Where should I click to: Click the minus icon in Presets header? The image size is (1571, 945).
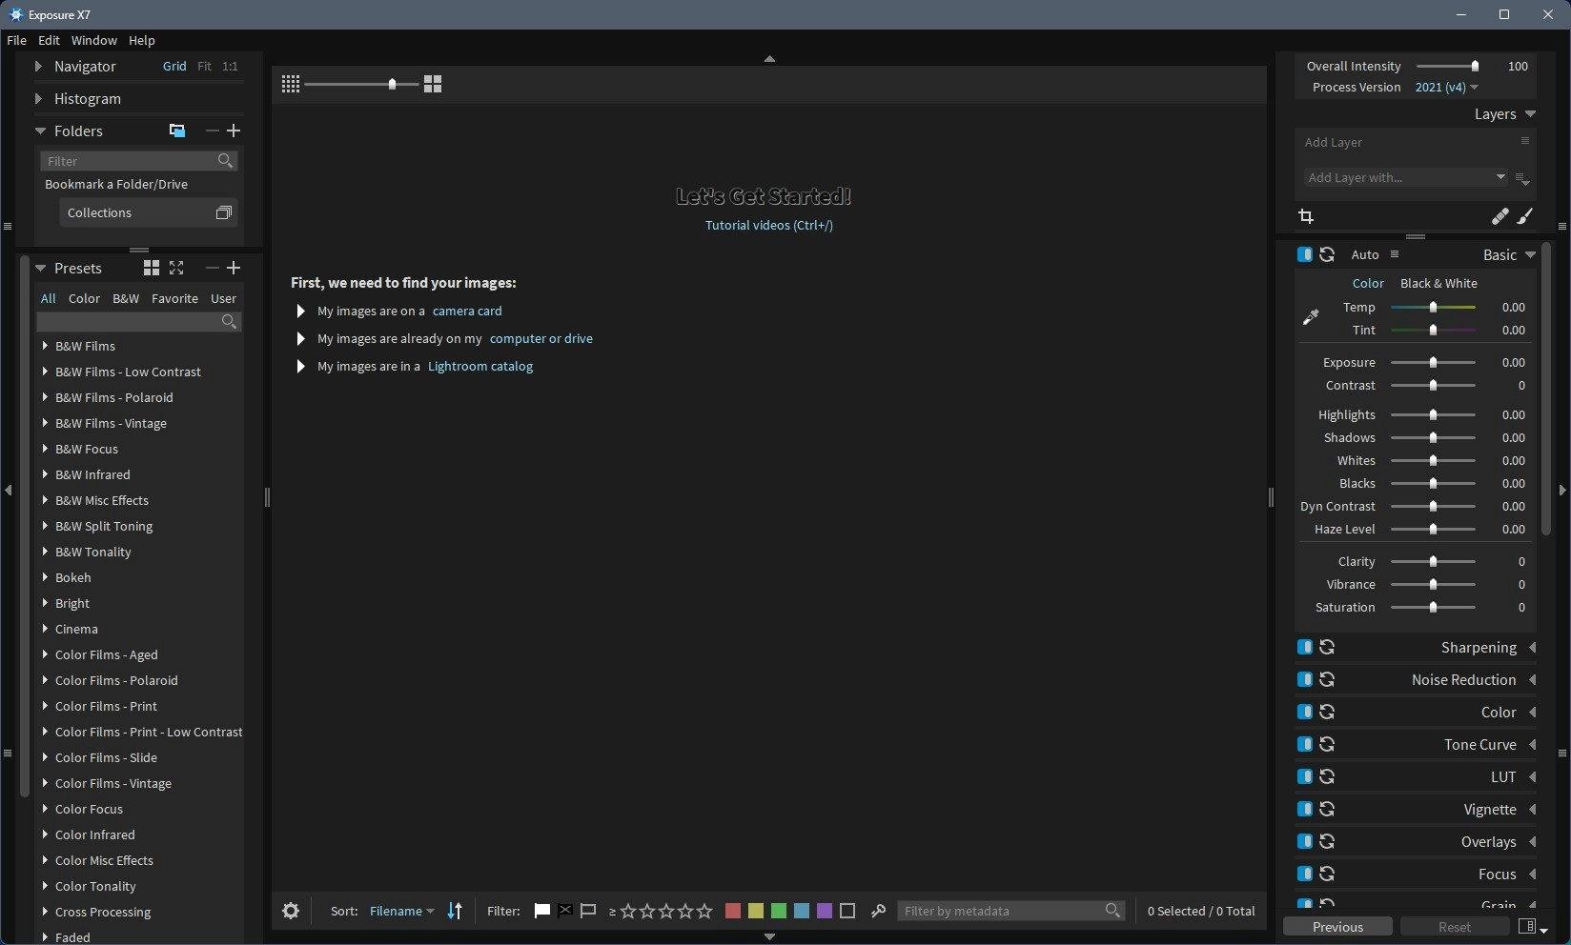click(x=212, y=268)
